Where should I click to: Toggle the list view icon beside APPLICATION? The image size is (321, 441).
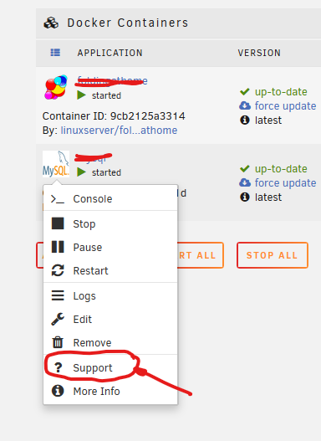coord(55,53)
